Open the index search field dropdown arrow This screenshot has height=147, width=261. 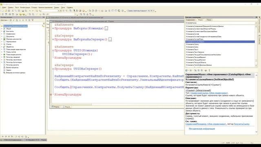pos(256,23)
